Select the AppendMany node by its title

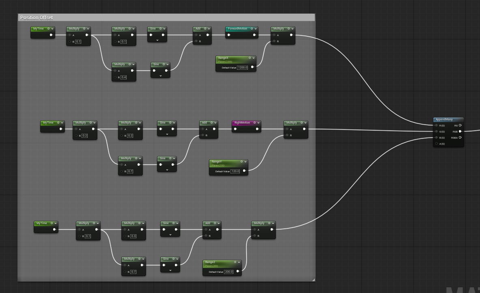[x=444, y=120]
